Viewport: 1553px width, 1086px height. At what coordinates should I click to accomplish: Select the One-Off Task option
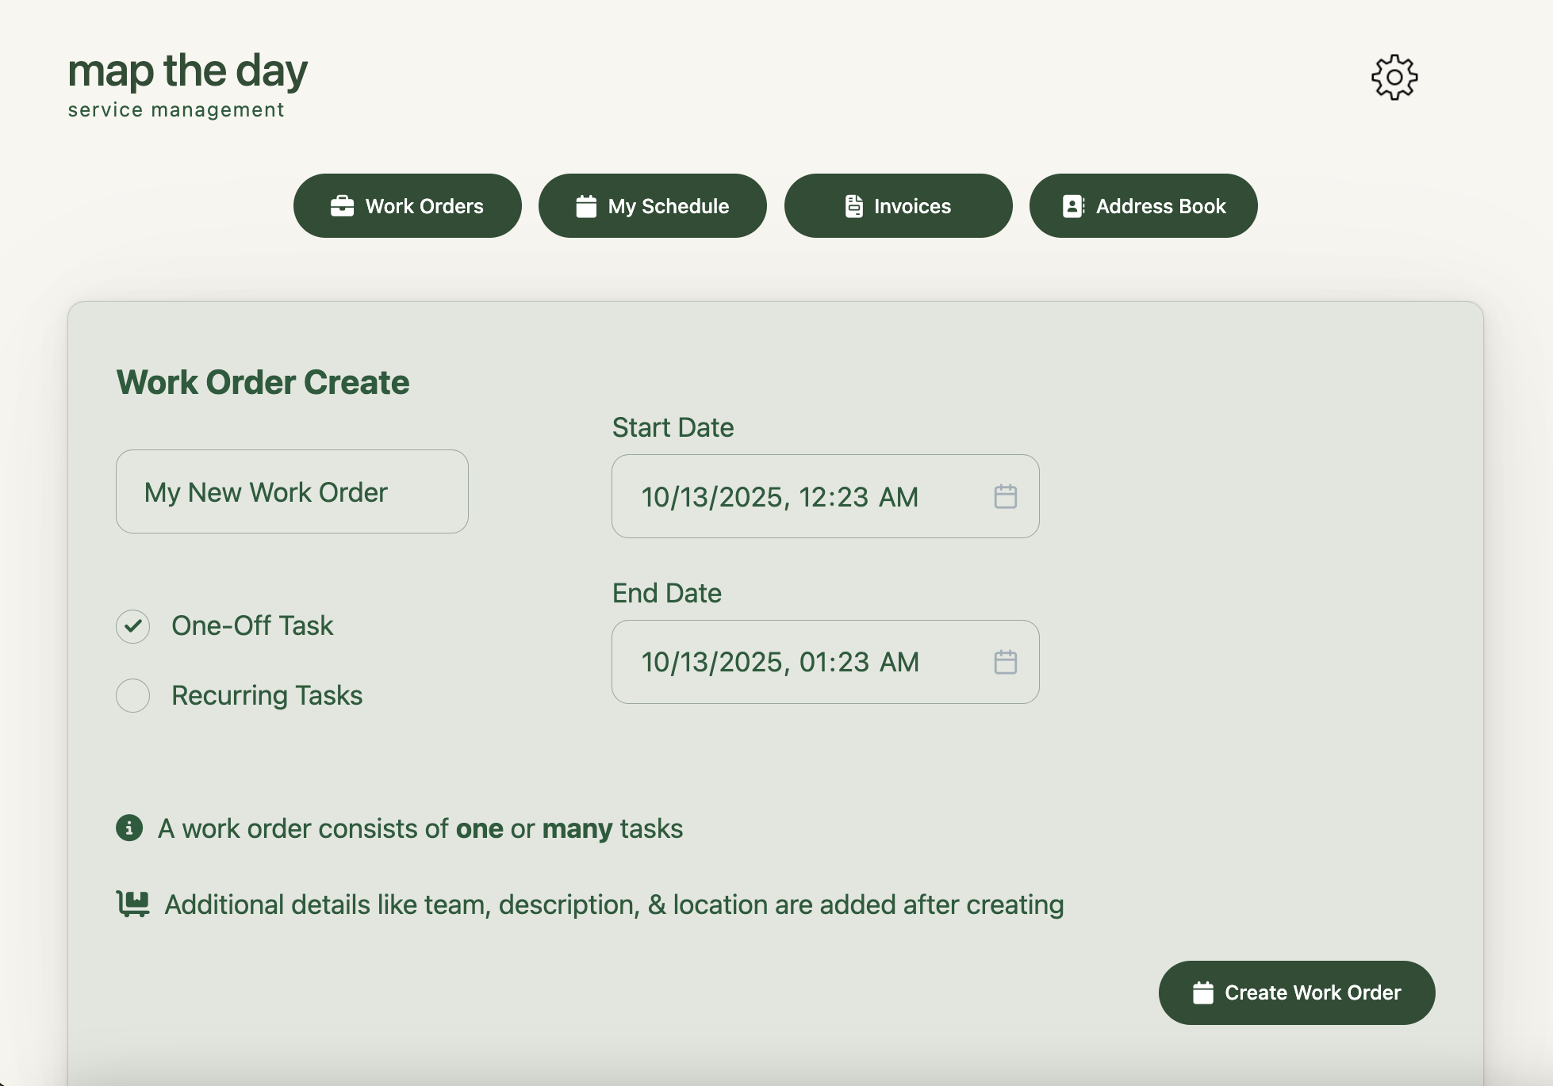133,626
